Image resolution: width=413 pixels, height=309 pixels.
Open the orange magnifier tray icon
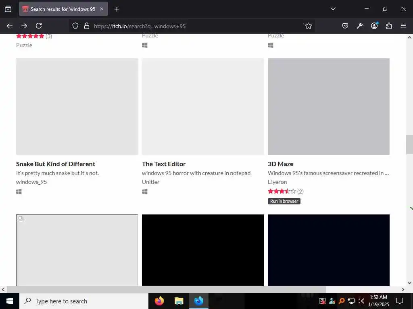[x=342, y=301]
